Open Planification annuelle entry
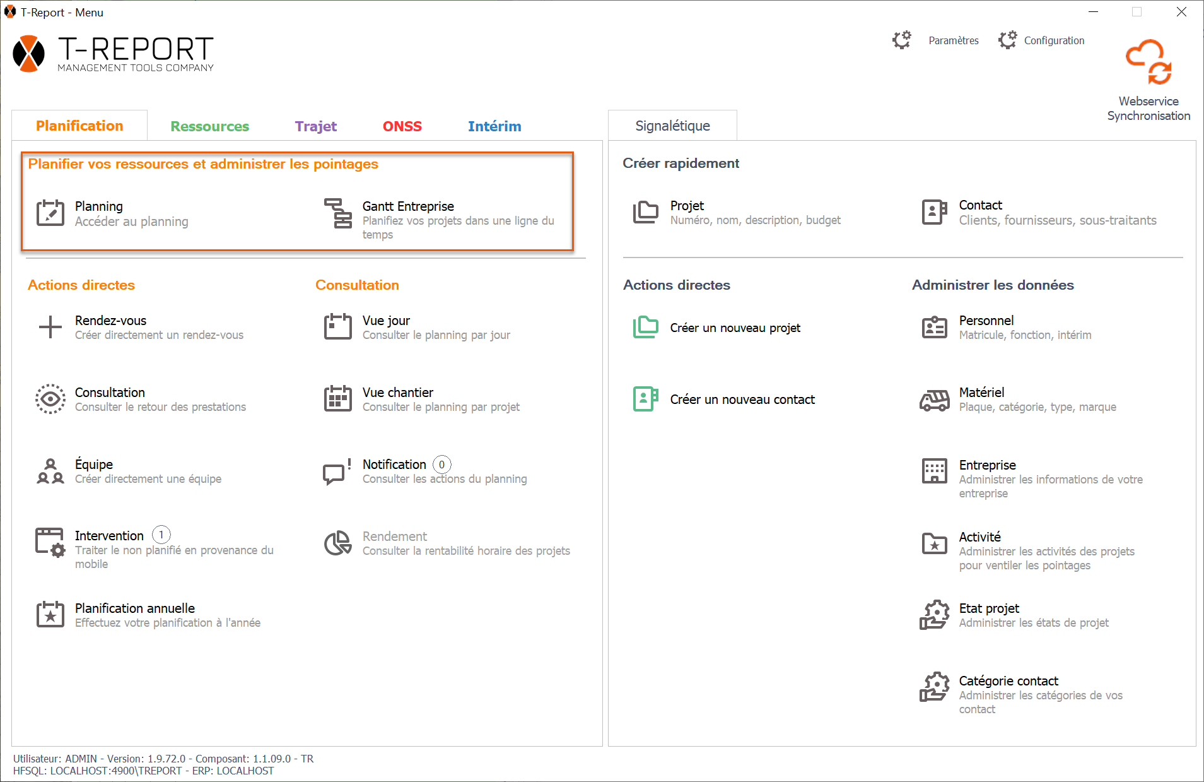1204x782 pixels. point(135,608)
